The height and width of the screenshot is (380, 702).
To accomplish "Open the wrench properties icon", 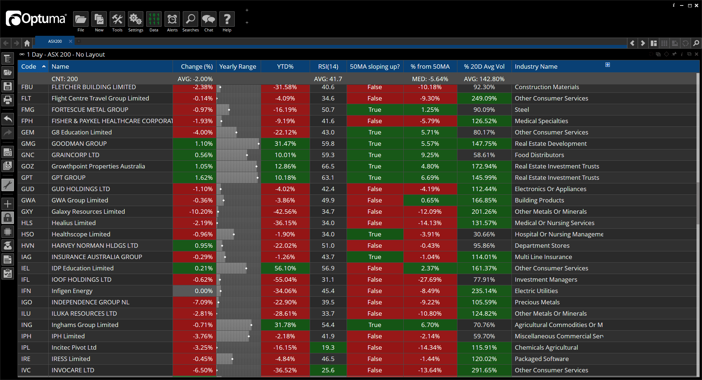I will click(x=8, y=185).
